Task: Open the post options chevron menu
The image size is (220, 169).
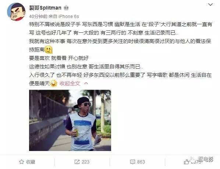Action: (x=210, y=5)
